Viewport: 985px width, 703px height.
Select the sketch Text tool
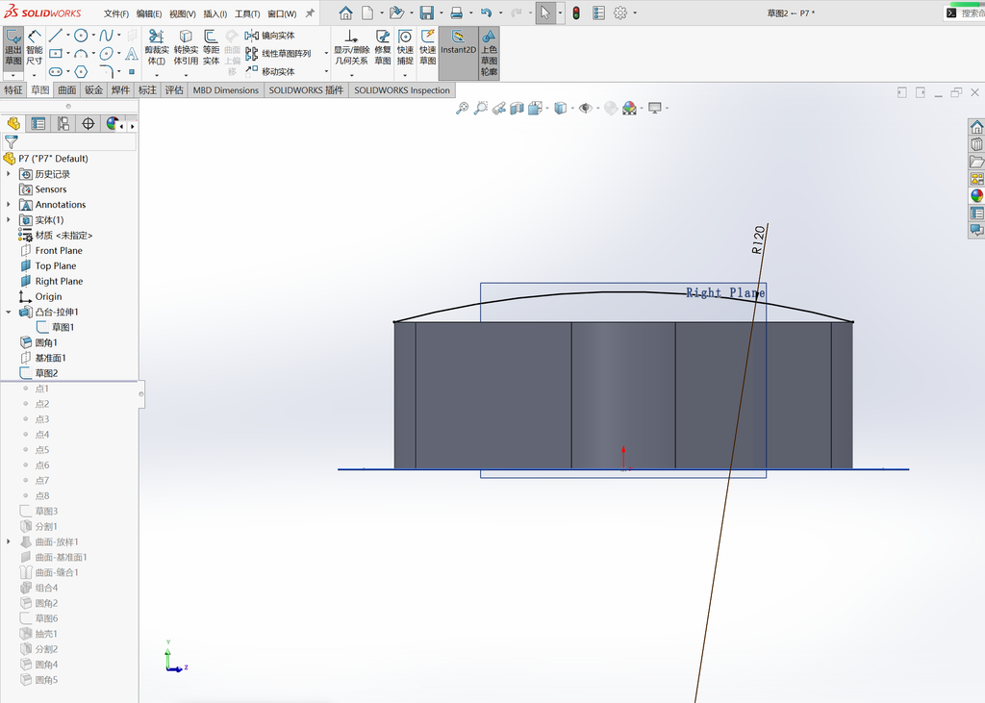coord(131,54)
